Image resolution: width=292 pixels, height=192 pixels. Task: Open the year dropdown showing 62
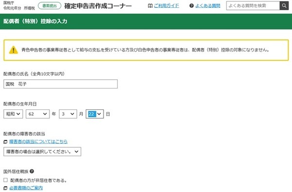click(x=37, y=114)
